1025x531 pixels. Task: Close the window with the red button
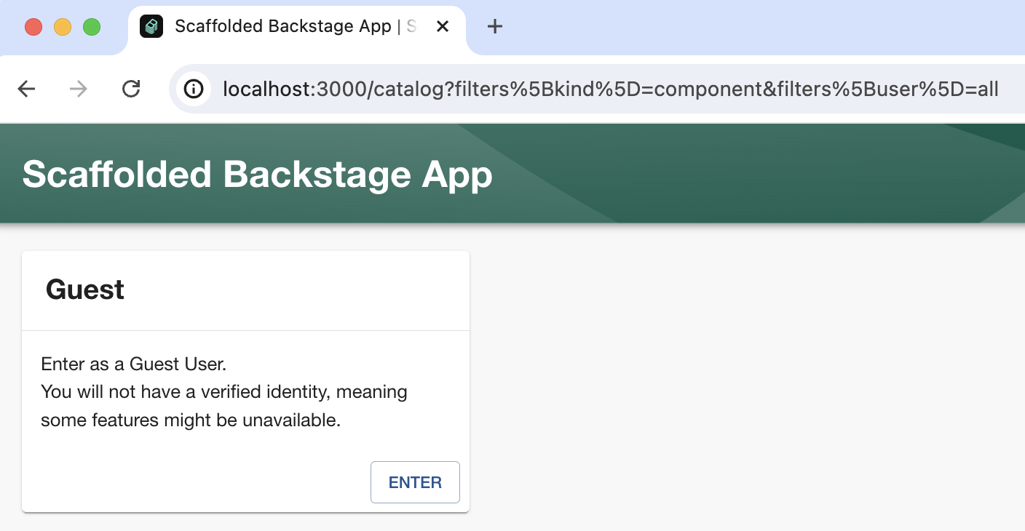33,28
